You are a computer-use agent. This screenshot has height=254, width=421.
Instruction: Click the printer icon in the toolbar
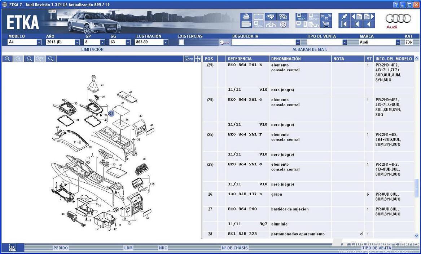(x=246, y=17)
